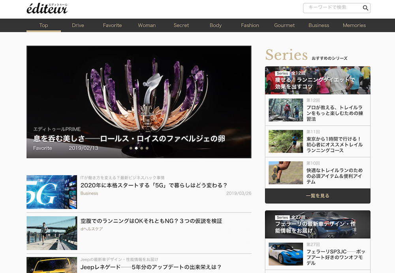Select the first carousel dot
The image size is (395, 273).
coord(131,148)
